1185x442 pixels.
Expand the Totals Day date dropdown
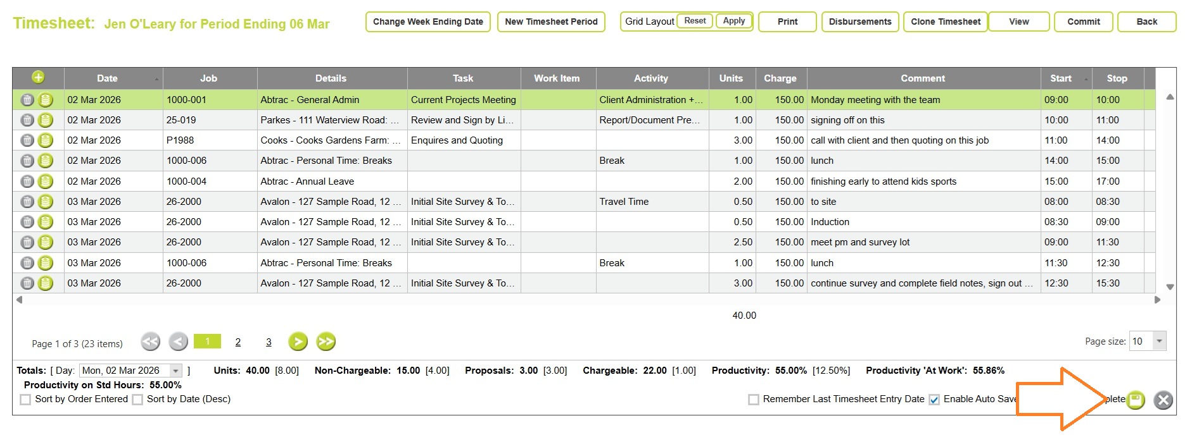pos(176,371)
